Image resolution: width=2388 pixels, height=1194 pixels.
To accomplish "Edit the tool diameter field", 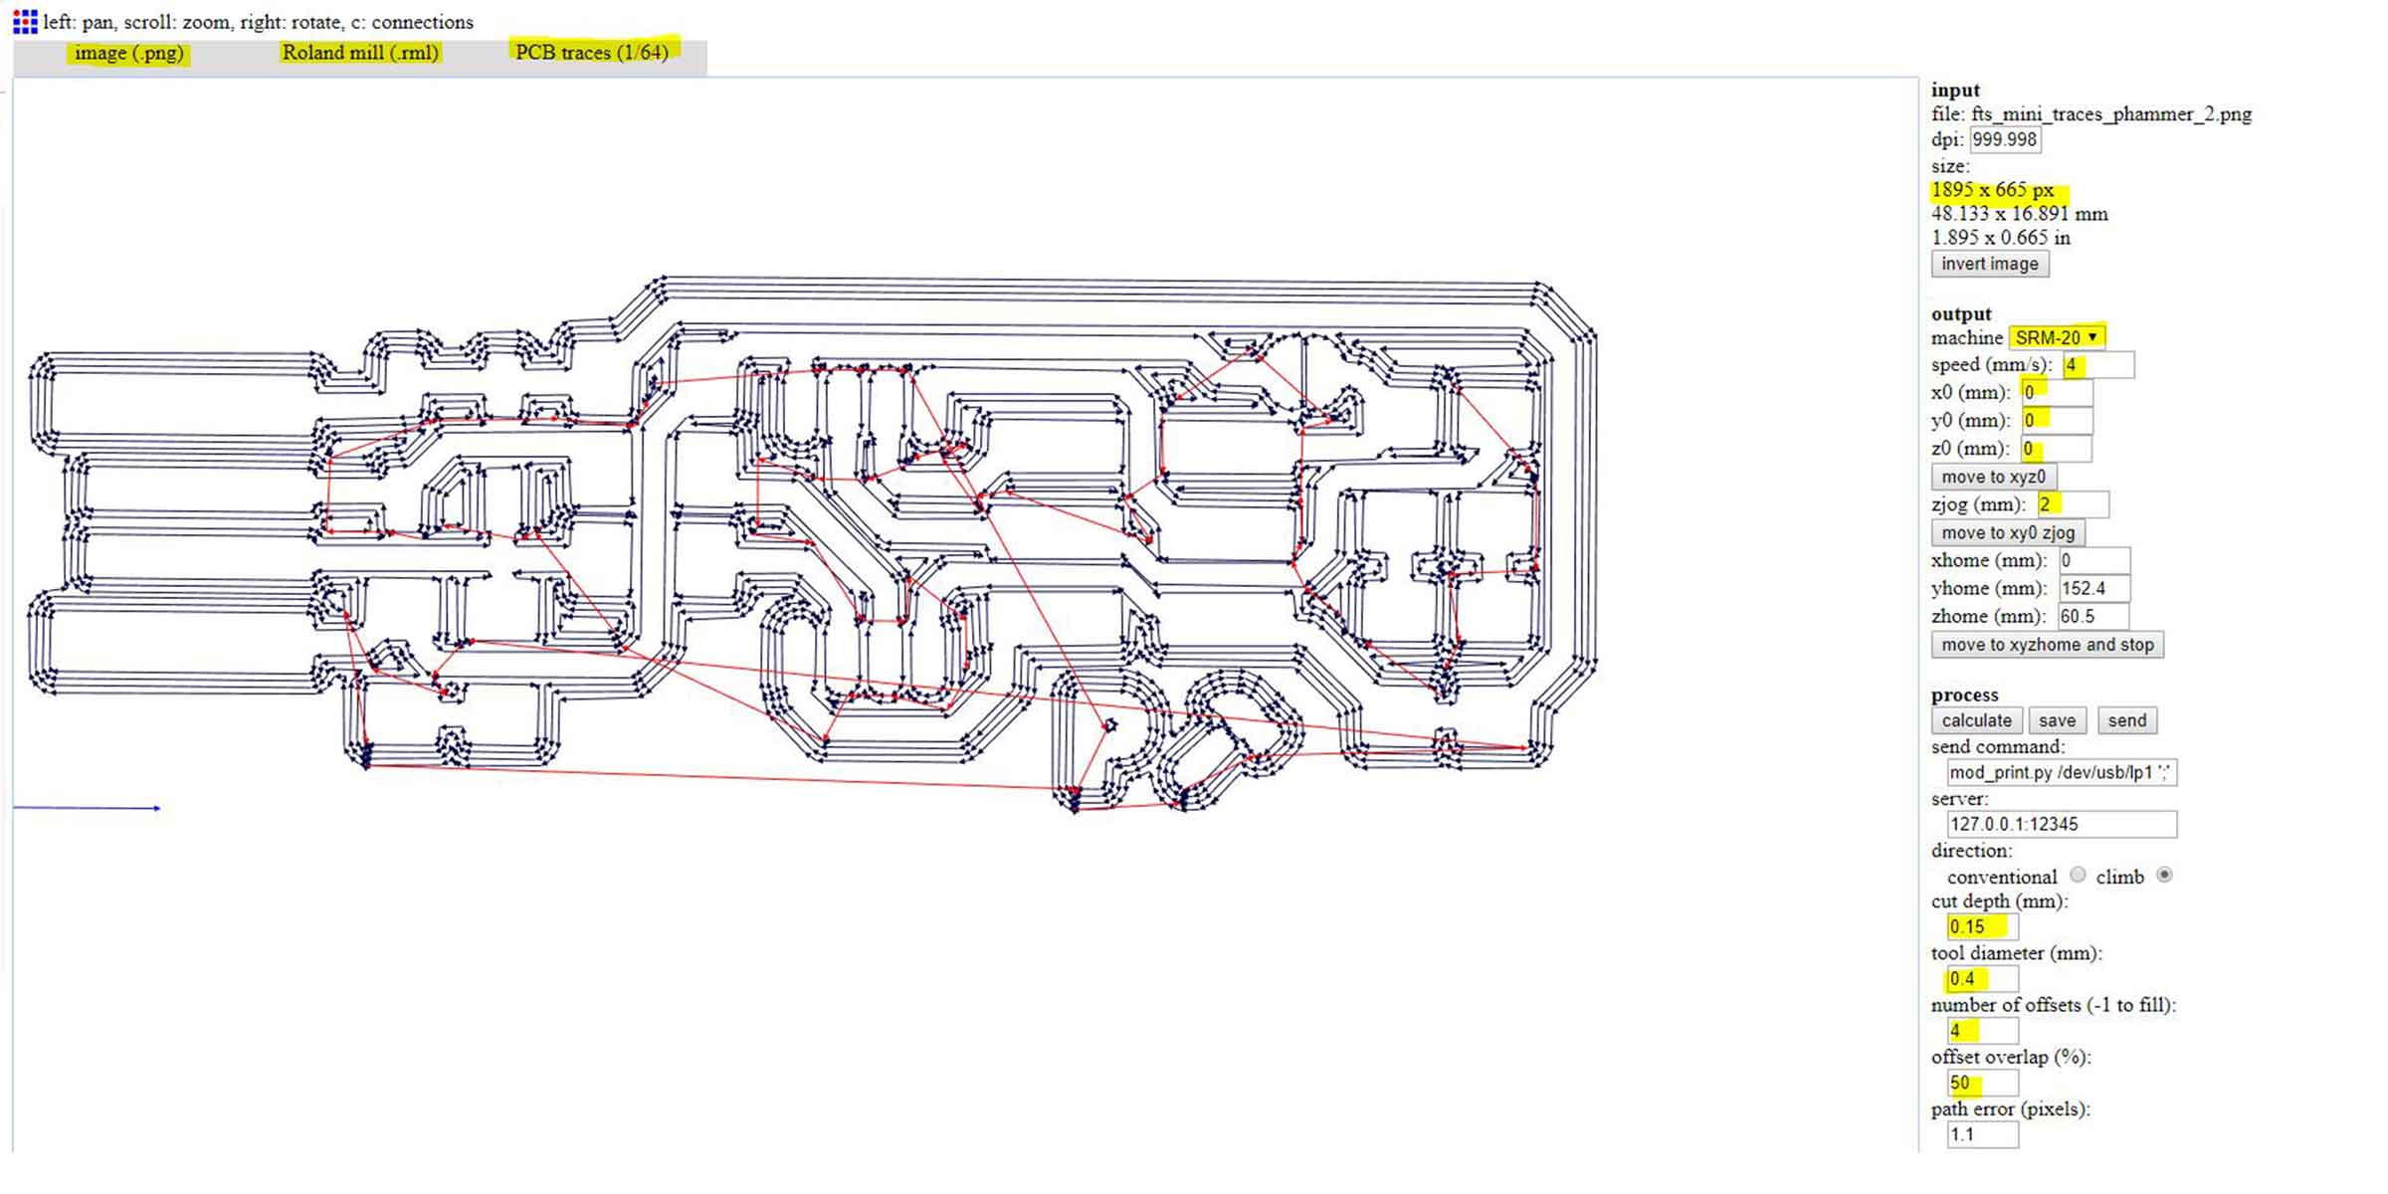I will 1982,979.
